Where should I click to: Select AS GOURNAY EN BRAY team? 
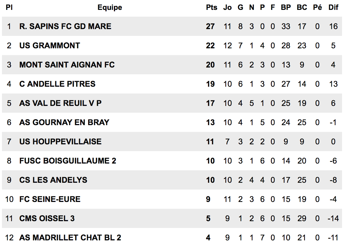64,122
